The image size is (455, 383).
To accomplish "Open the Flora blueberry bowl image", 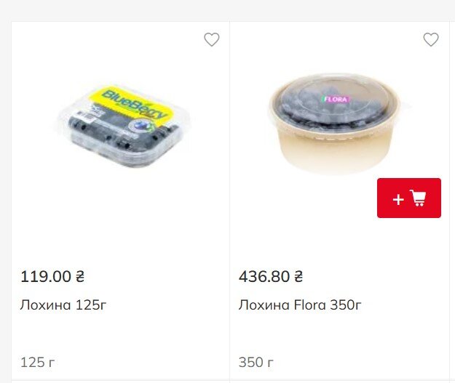I will point(338,122).
